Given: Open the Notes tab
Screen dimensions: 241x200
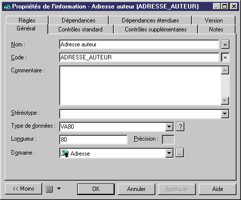Looking at the screenshot, I should pyautogui.click(x=216, y=29).
